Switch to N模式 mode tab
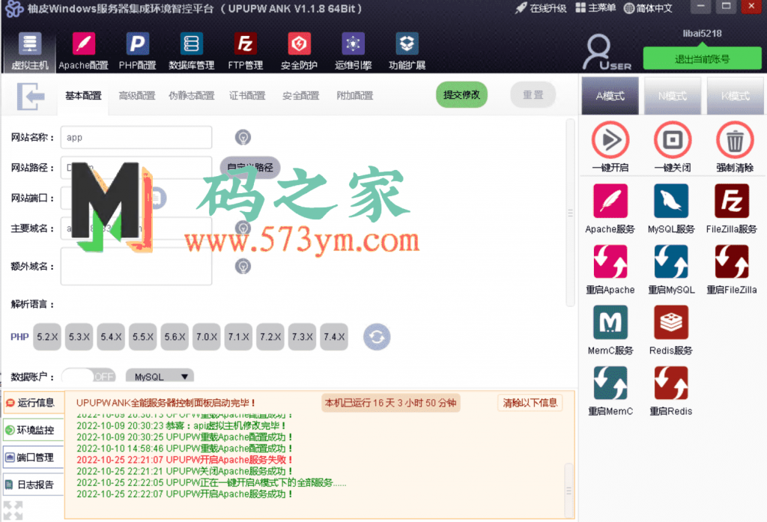The height and width of the screenshot is (522, 767). coord(673,96)
